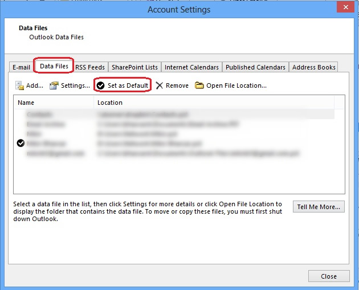359x290 pixels.
Task: Click the Close button at the bottom
Action: coord(329,276)
